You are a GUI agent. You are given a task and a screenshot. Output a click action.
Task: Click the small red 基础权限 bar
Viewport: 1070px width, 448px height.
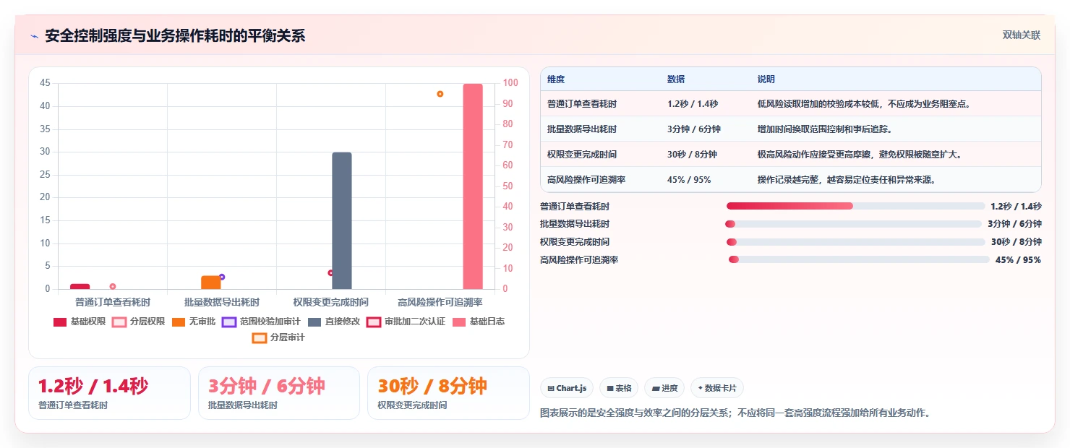click(80, 286)
